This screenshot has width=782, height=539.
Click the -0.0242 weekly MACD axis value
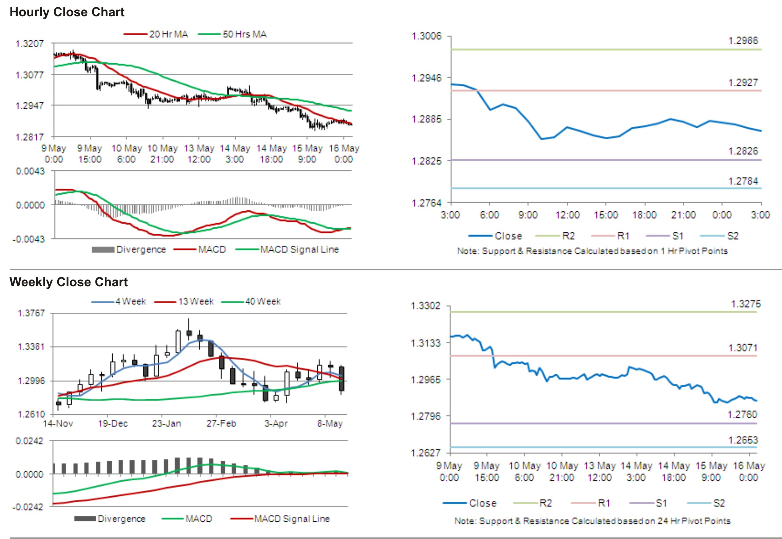(x=28, y=507)
